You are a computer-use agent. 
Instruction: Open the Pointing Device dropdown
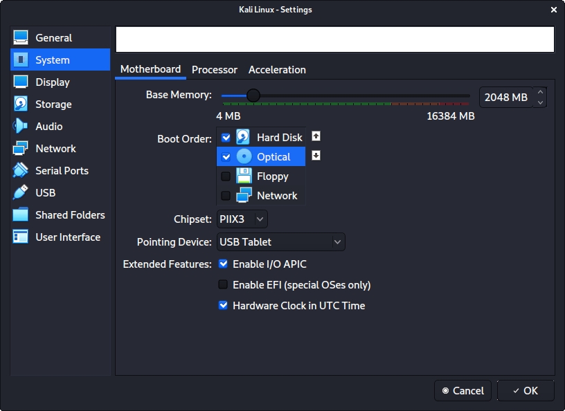tap(280, 242)
